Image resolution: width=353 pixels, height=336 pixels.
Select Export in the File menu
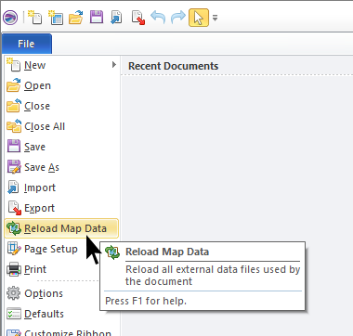[61, 208]
